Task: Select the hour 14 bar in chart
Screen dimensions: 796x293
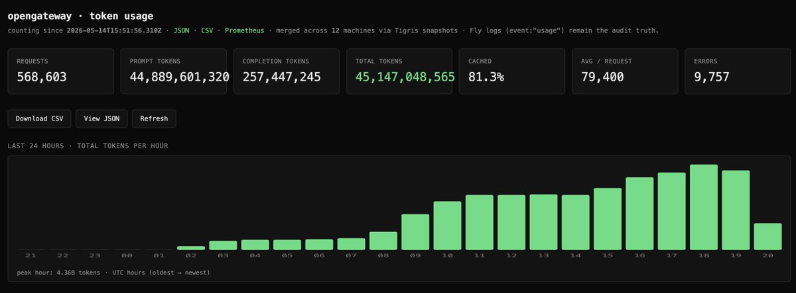Action: click(576, 222)
